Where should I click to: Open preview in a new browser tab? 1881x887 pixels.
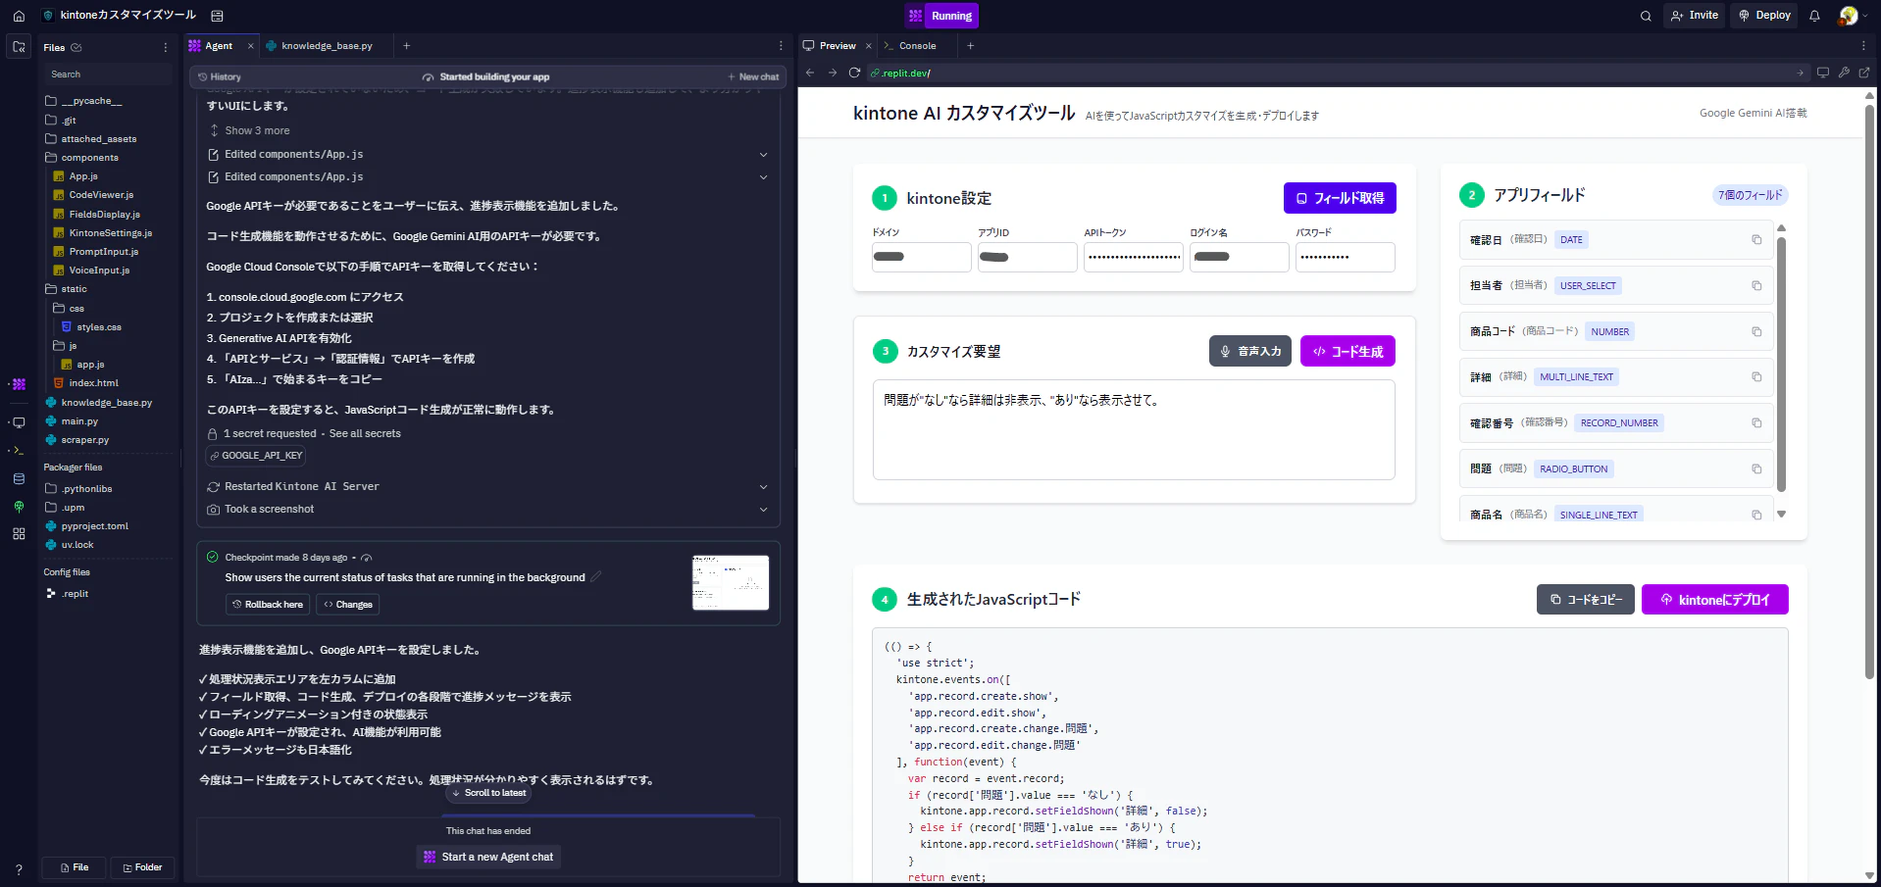[1864, 73]
